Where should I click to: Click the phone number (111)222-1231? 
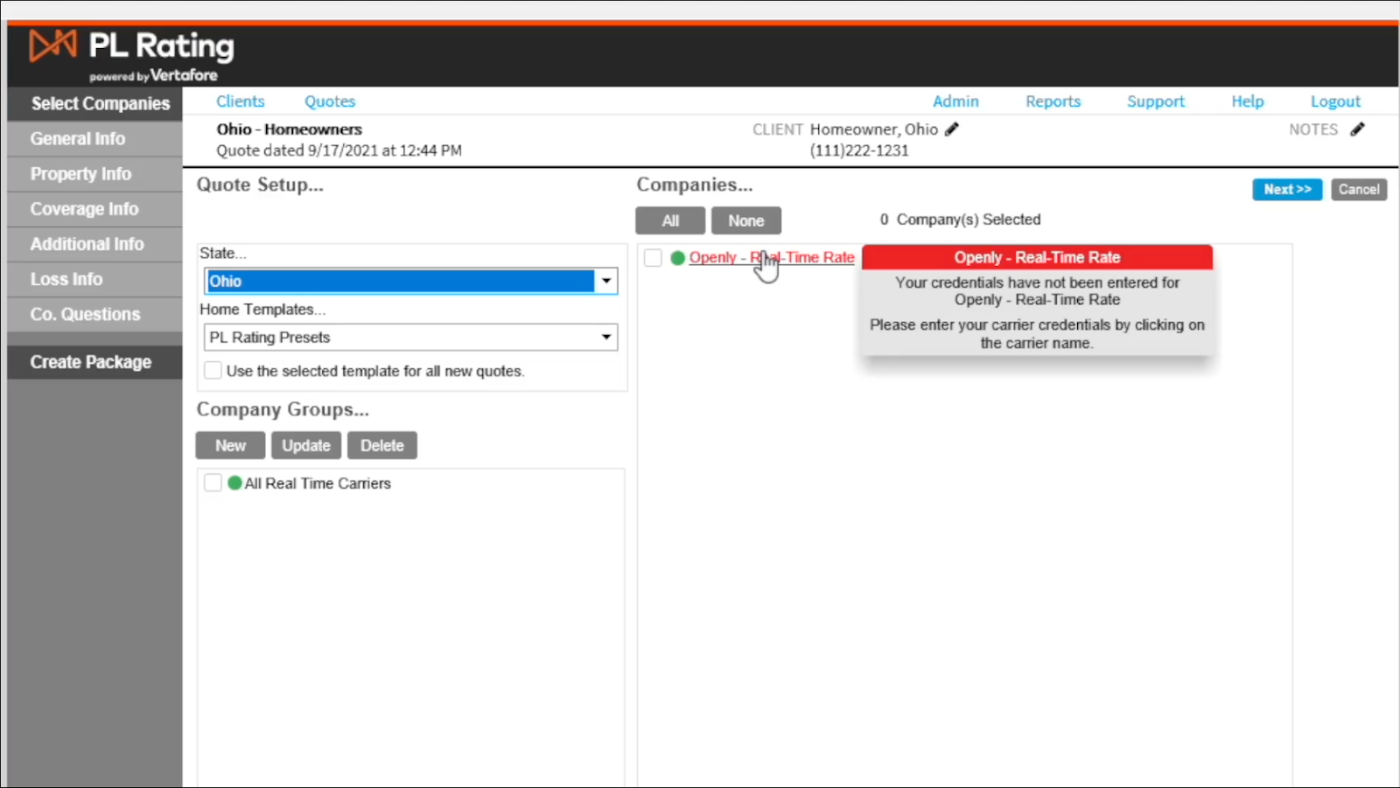tap(859, 150)
